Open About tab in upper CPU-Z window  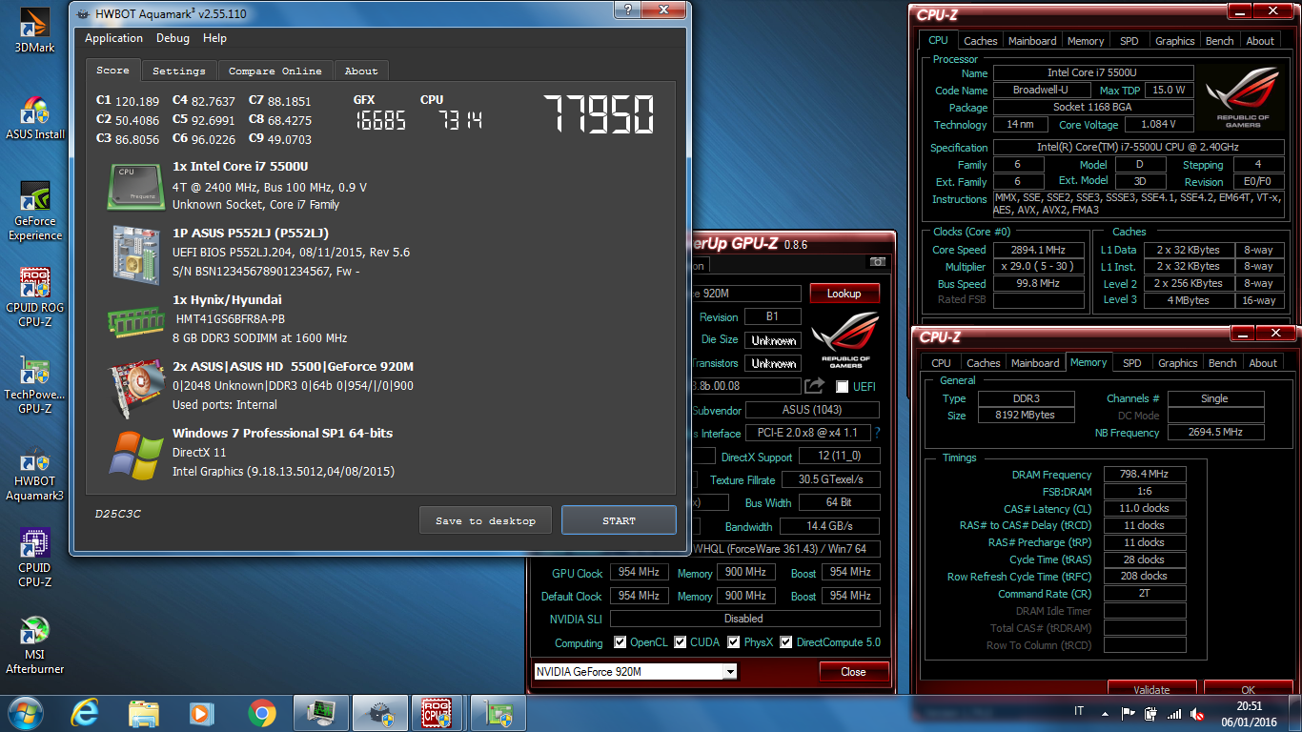[x=1260, y=41]
